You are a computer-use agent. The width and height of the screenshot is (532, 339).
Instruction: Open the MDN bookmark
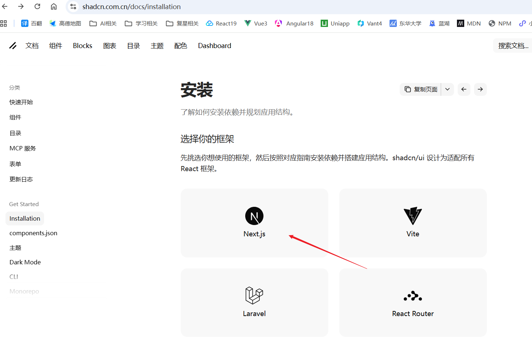point(469,23)
